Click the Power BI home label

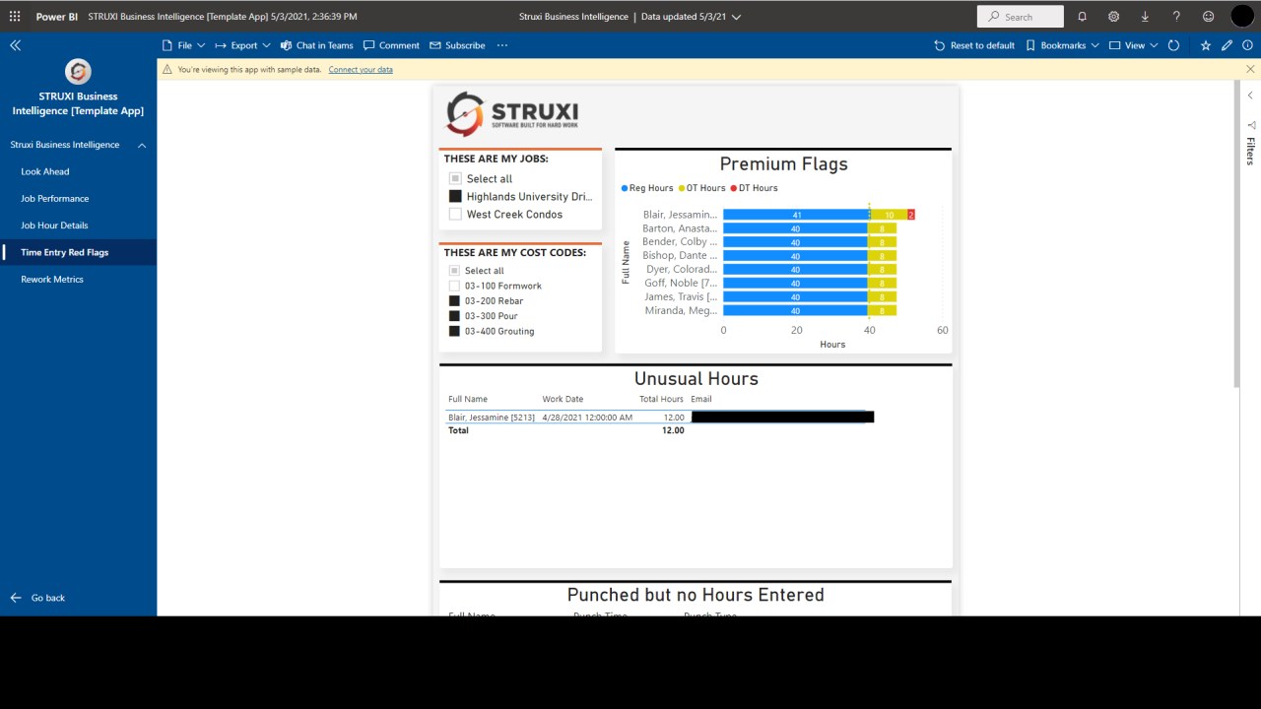[x=57, y=17]
